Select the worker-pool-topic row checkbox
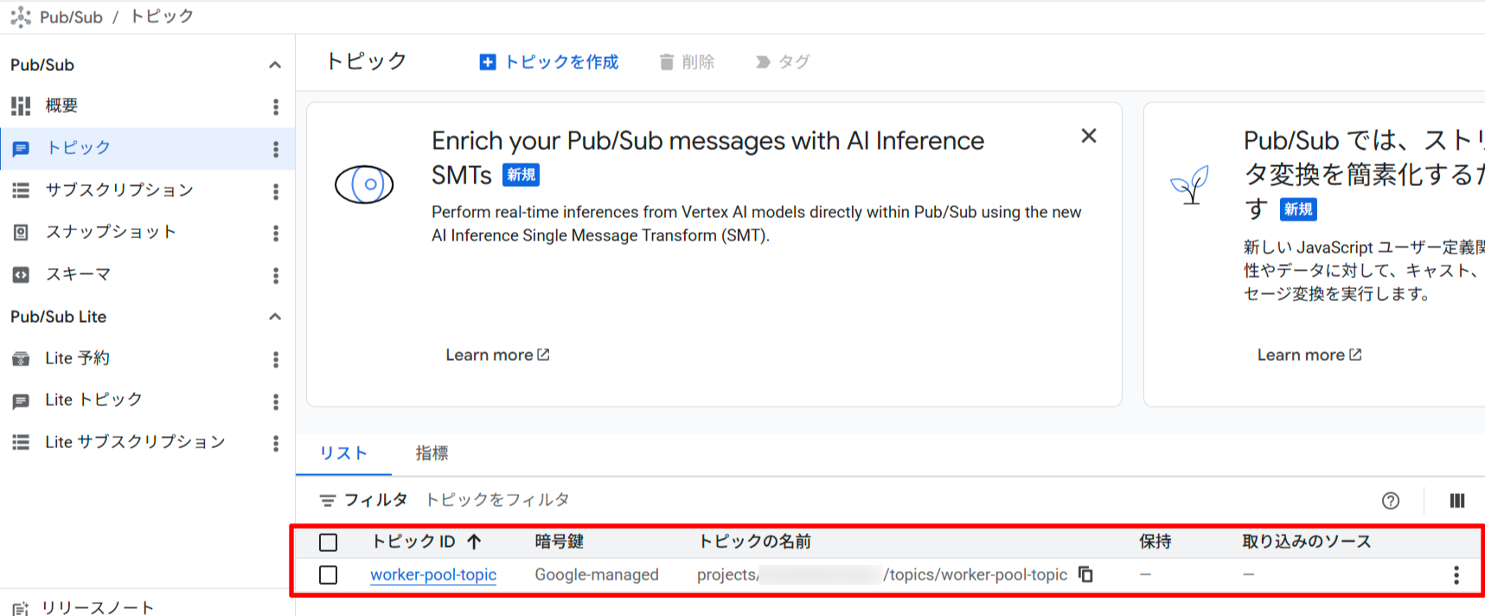This screenshot has width=1485, height=616. click(328, 575)
